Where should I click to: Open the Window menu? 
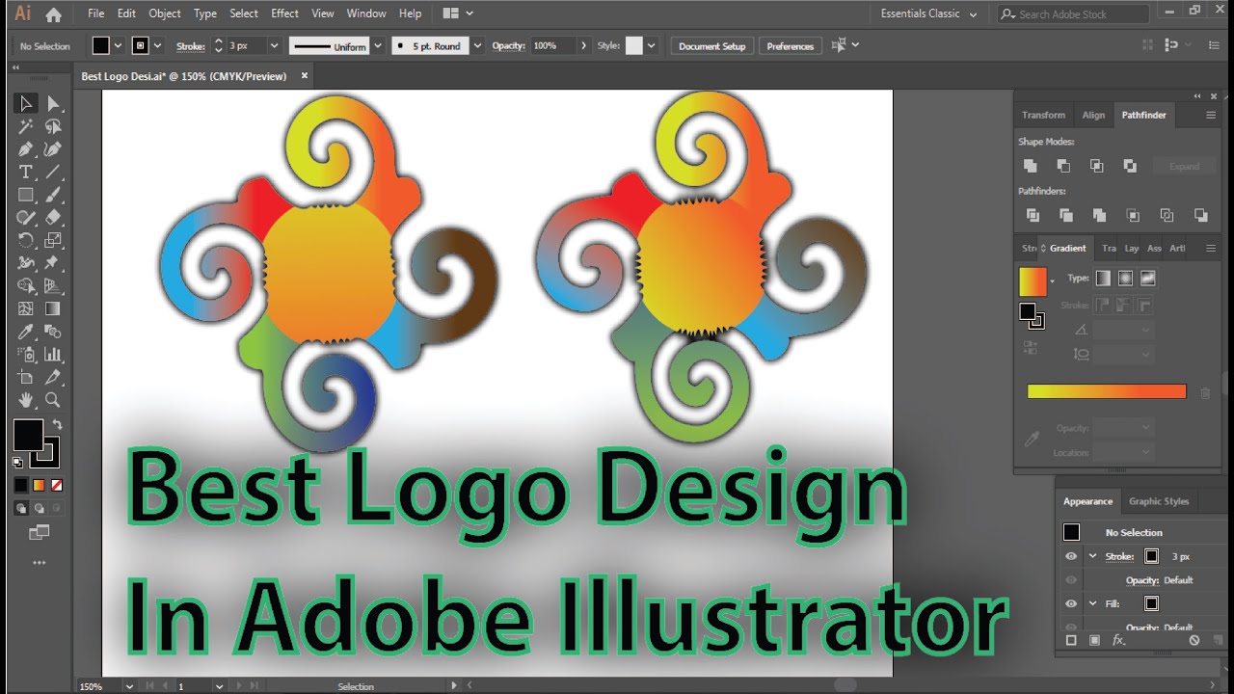pos(366,13)
